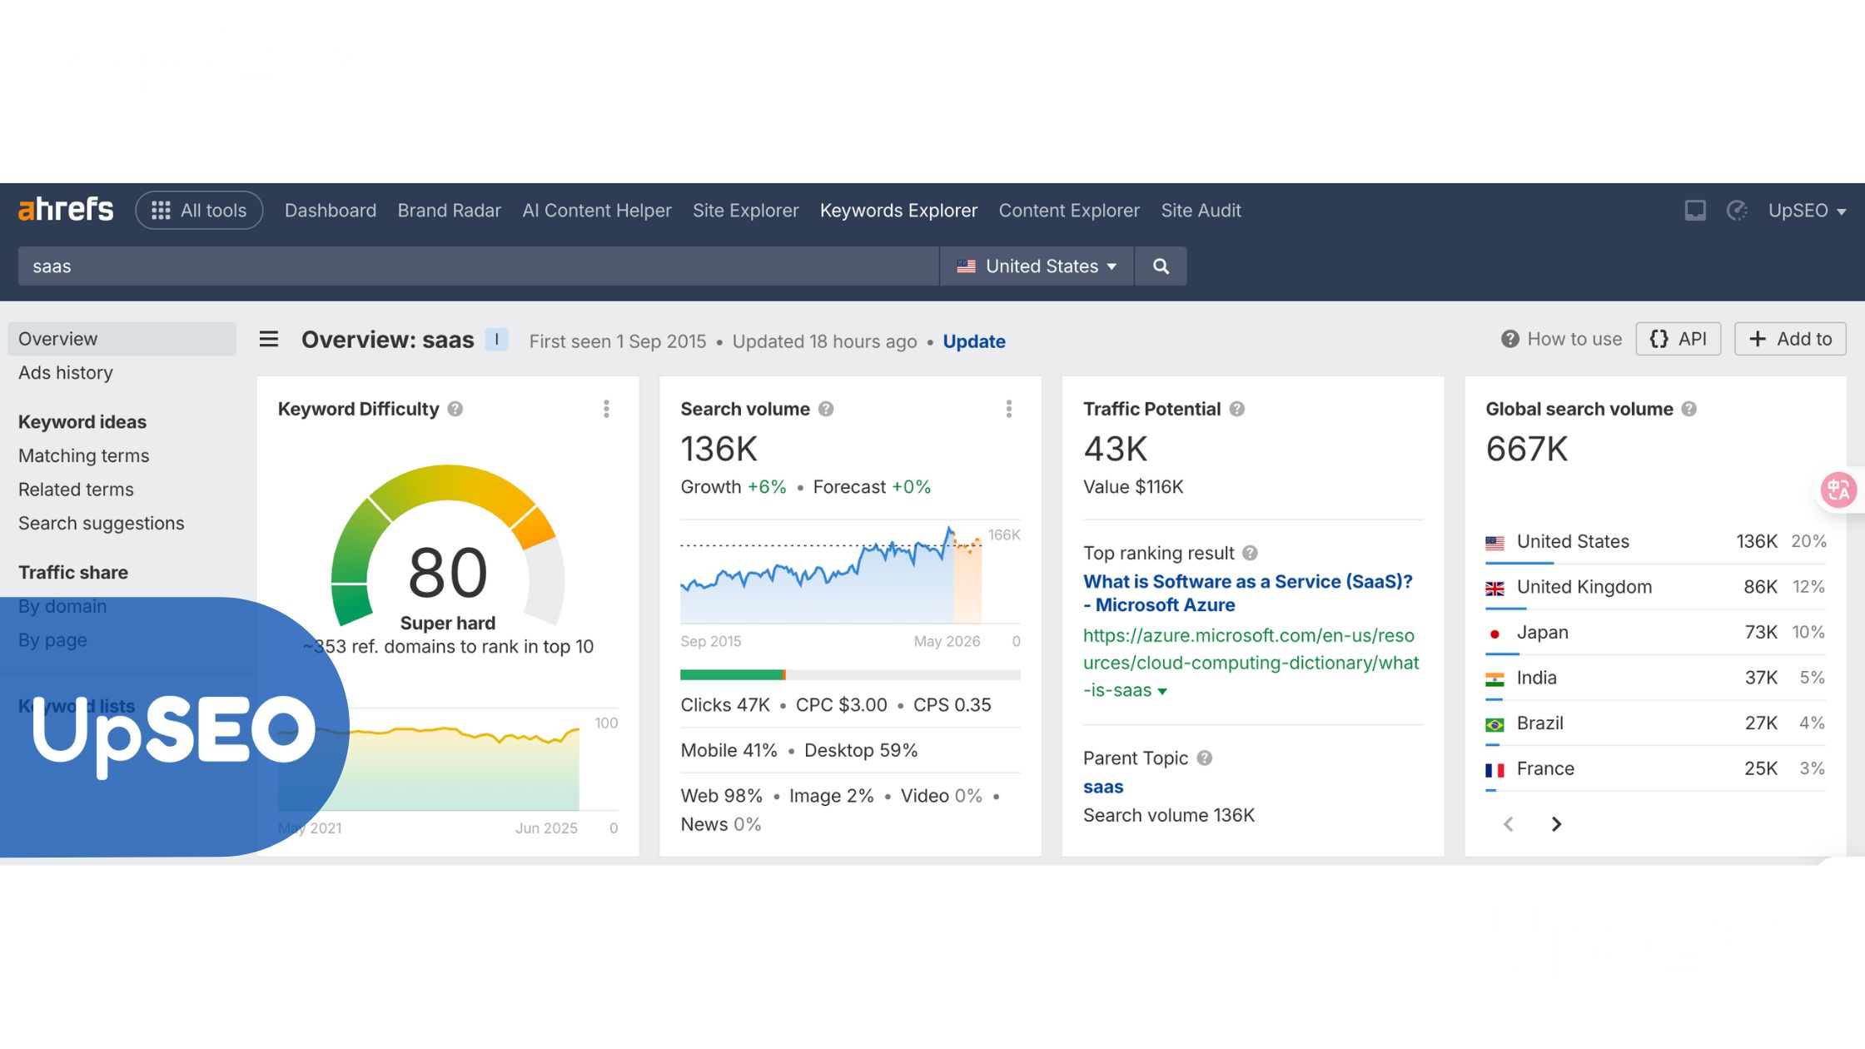Screen dimensions: 1865x1049
Task: Click the 136K search volume value
Action: click(719, 450)
